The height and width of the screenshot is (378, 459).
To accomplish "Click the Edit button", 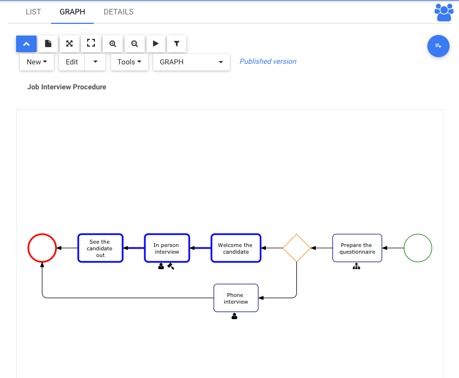I will click(x=72, y=62).
